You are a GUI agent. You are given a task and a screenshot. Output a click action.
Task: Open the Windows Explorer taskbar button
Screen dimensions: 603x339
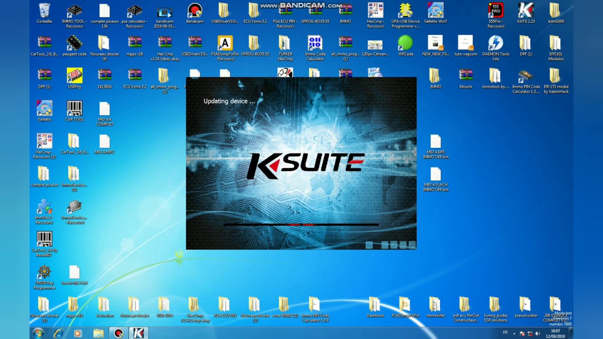click(98, 333)
